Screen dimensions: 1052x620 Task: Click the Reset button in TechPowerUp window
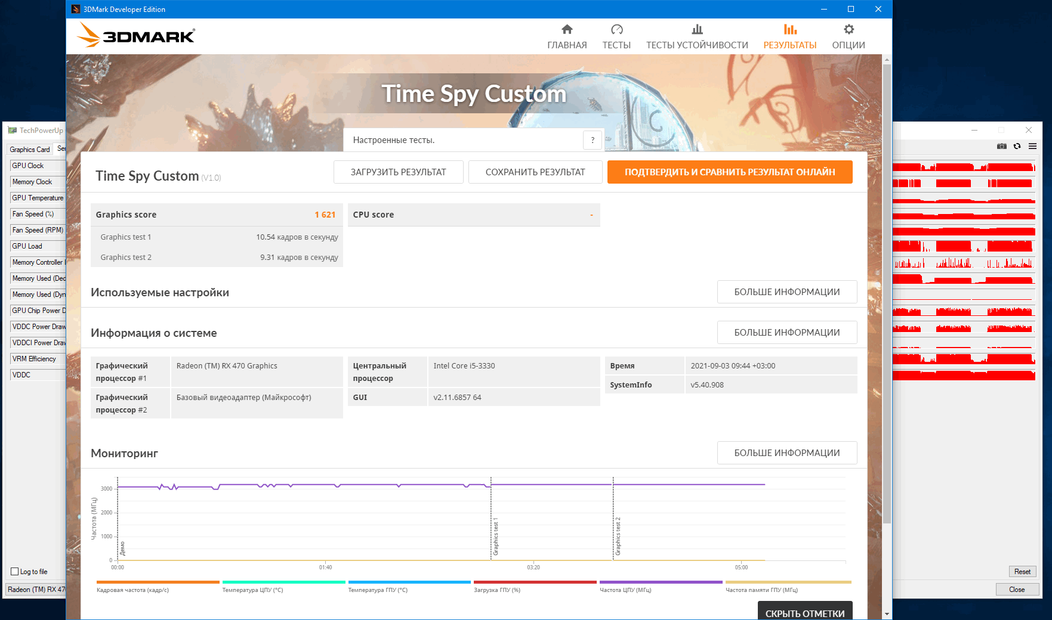click(x=1022, y=572)
